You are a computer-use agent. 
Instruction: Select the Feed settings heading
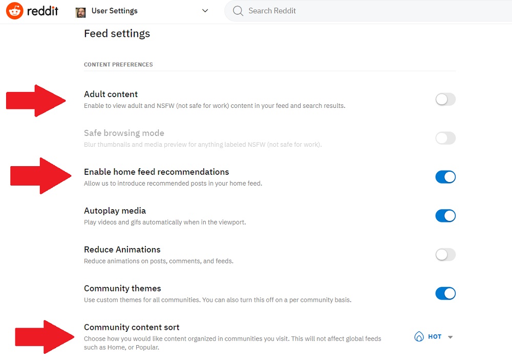click(117, 33)
